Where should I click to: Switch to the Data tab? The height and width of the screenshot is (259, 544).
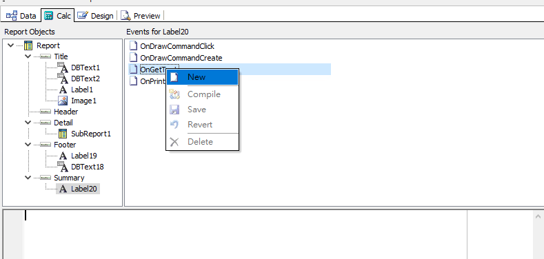(21, 16)
